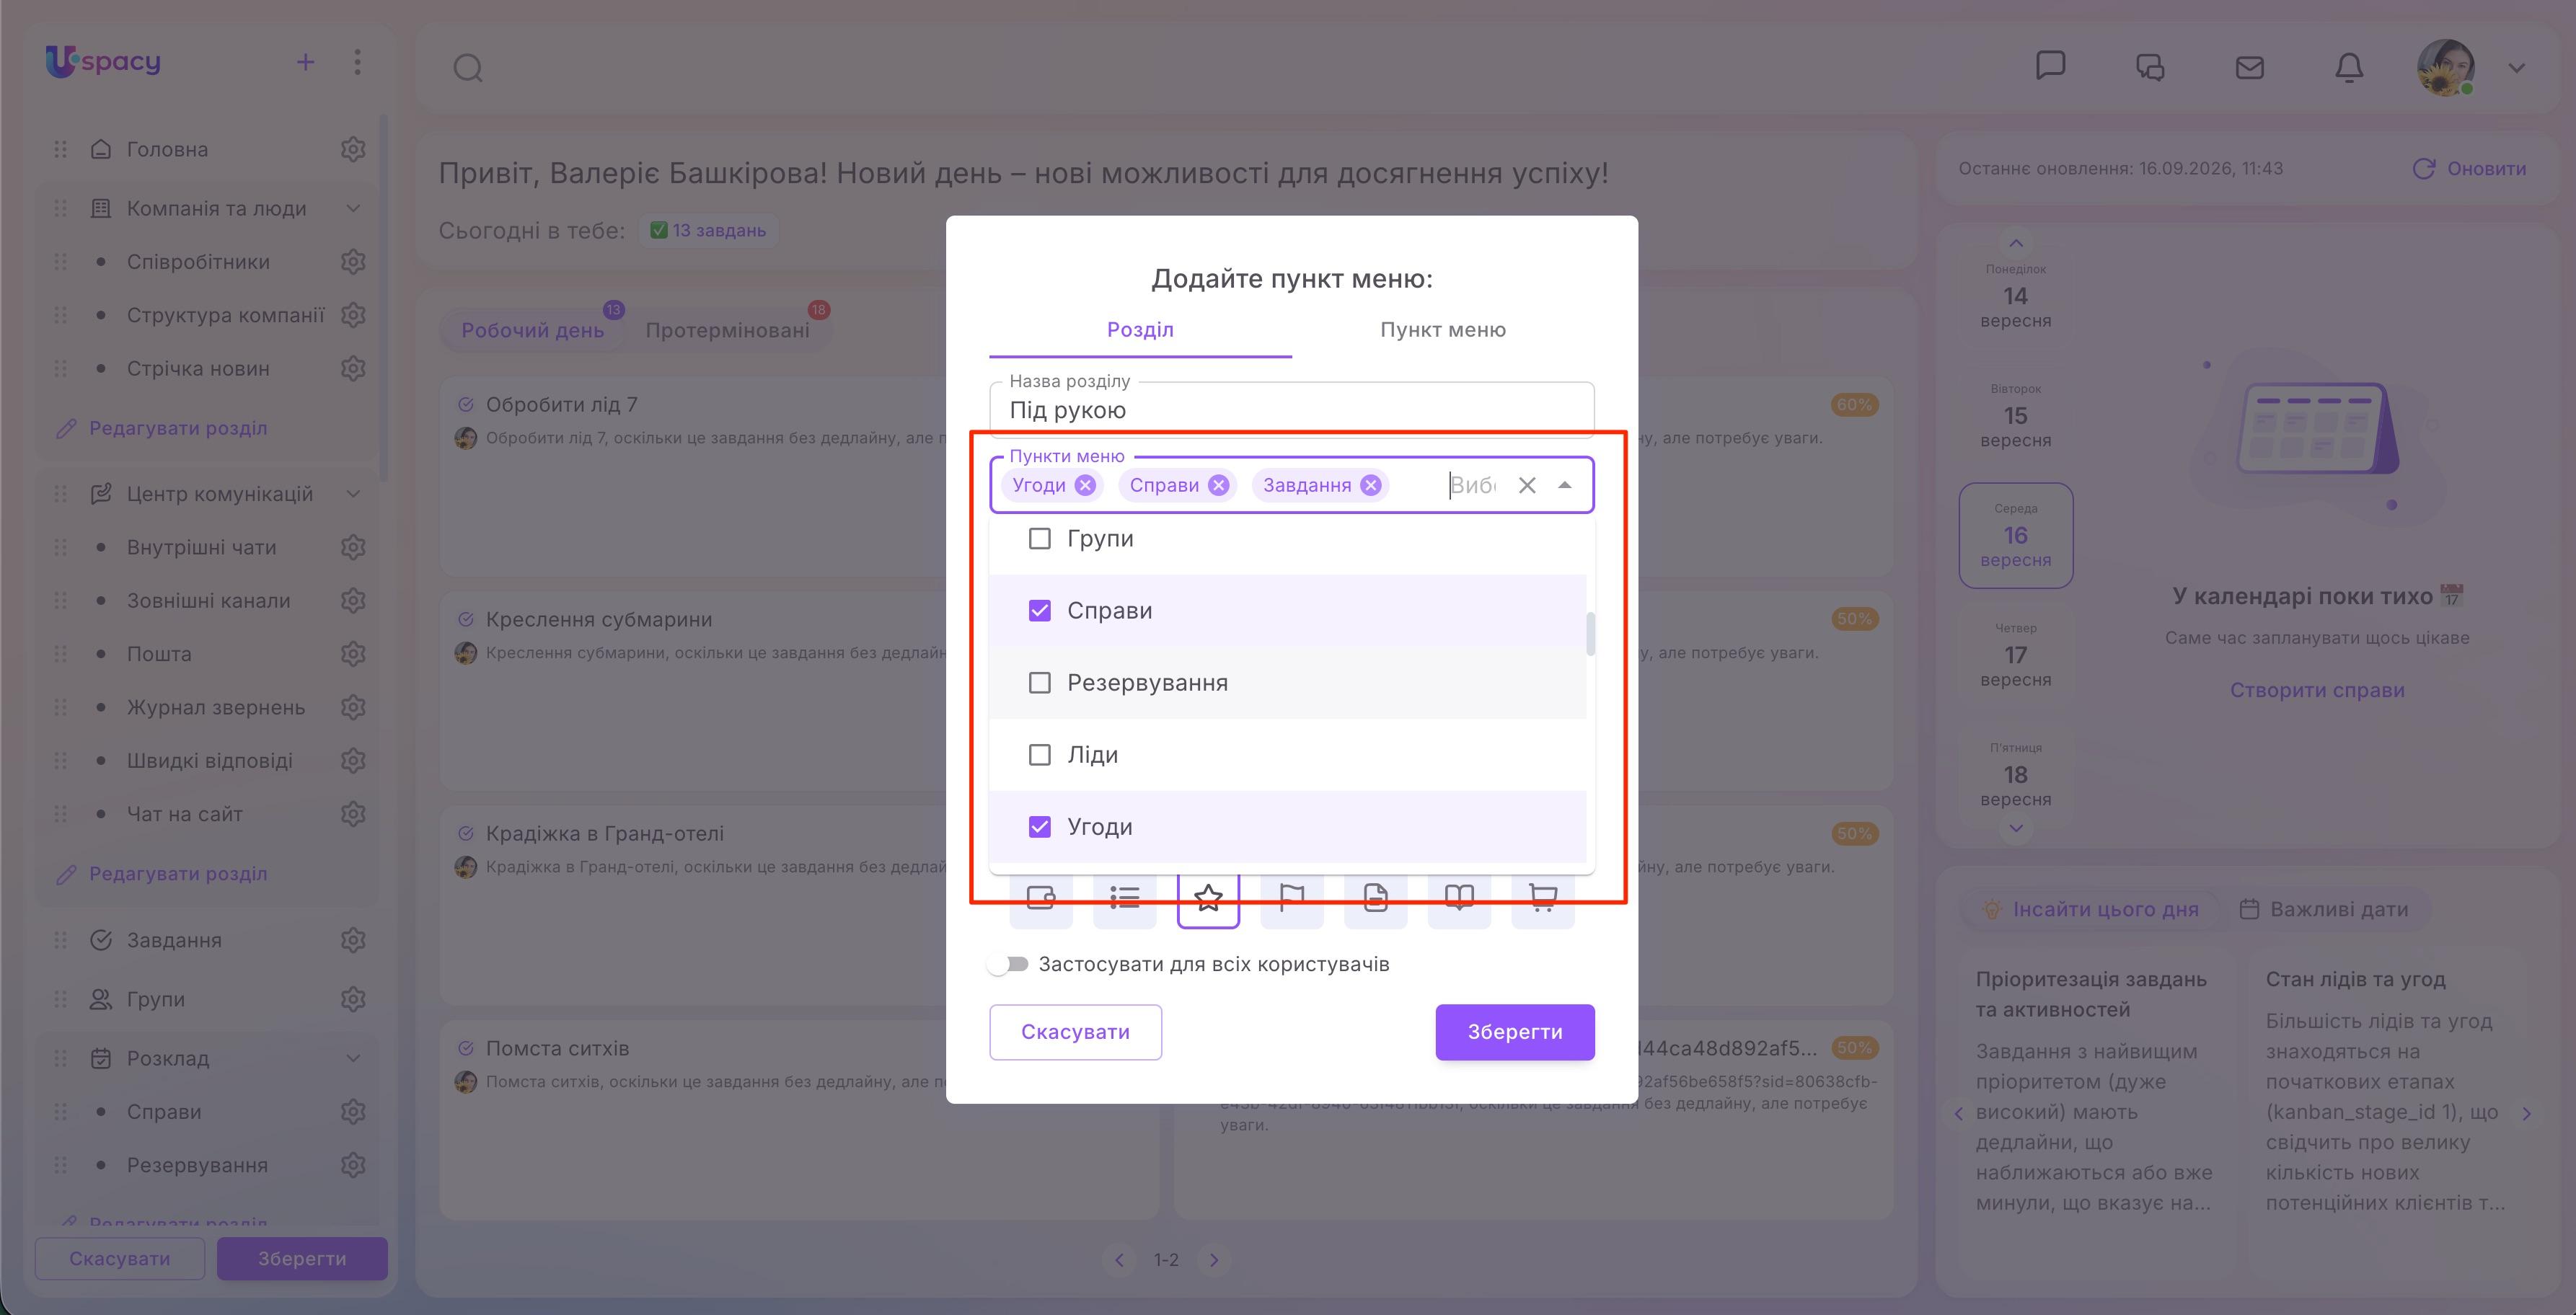The image size is (2576, 1315).
Task: Switch to the Пункт меню tab
Action: click(1443, 330)
